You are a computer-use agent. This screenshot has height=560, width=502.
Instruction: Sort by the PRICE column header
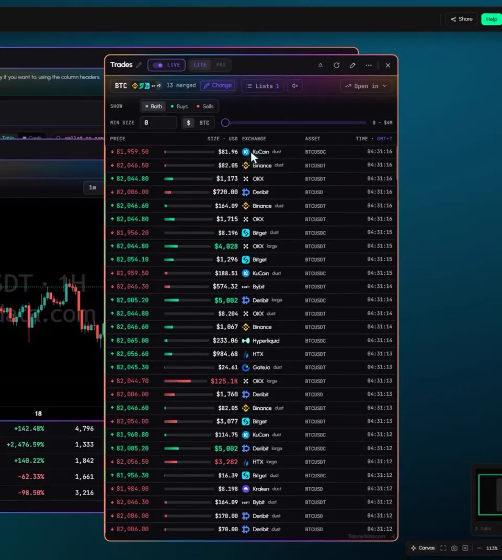click(118, 139)
